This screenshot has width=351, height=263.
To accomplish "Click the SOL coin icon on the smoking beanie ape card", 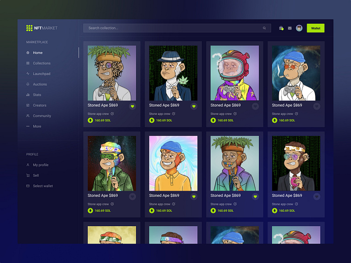I will (x=274, y=120).
